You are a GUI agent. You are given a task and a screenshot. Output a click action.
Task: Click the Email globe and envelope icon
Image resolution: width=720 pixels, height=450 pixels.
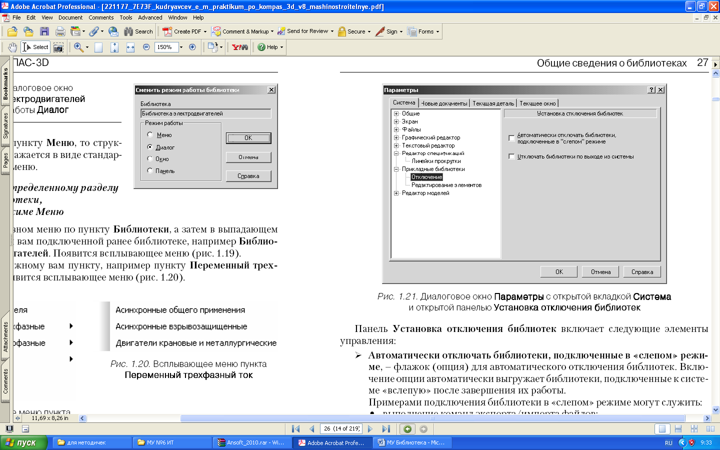[x=113, y=31]
